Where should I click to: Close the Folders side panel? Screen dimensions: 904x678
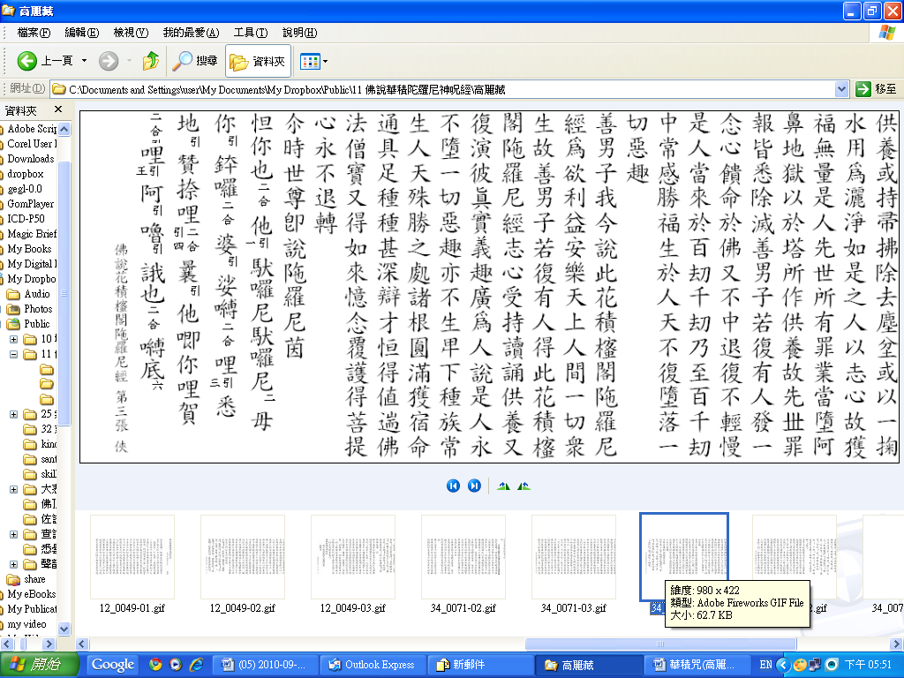(58, 110)
